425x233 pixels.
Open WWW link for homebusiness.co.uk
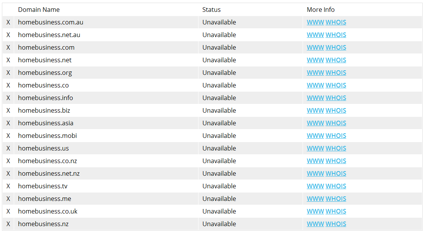click(x=315, y=211)
